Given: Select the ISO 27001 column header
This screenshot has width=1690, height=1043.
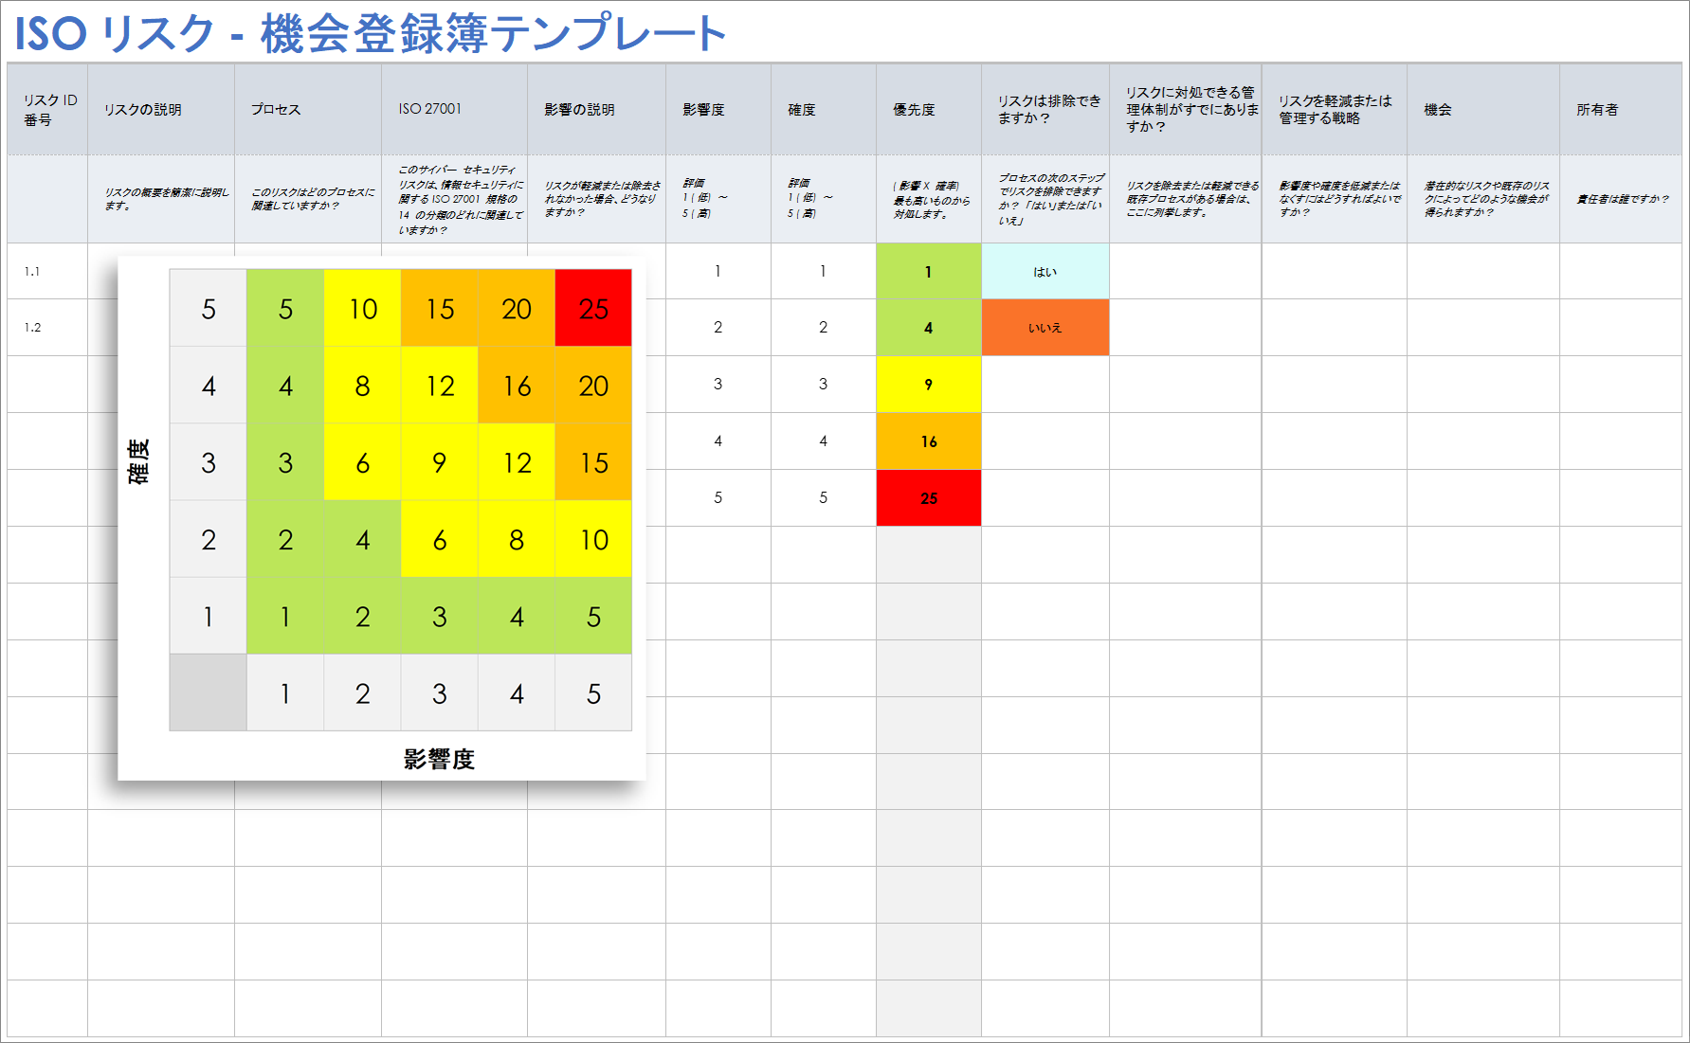Looking at the screenshot, I should (455, 109).
